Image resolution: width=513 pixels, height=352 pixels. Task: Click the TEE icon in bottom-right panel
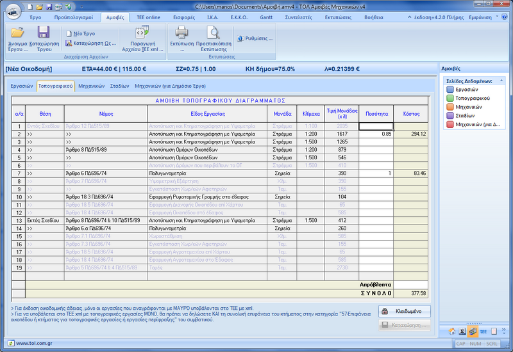point(483,331)
